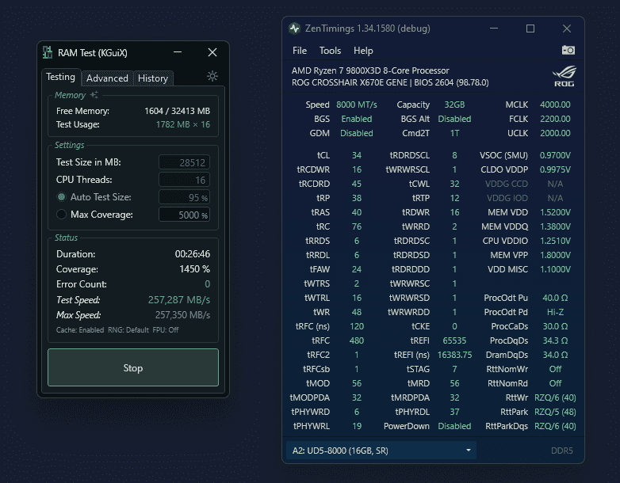Click the tREFI value 65535

point(454,340)
